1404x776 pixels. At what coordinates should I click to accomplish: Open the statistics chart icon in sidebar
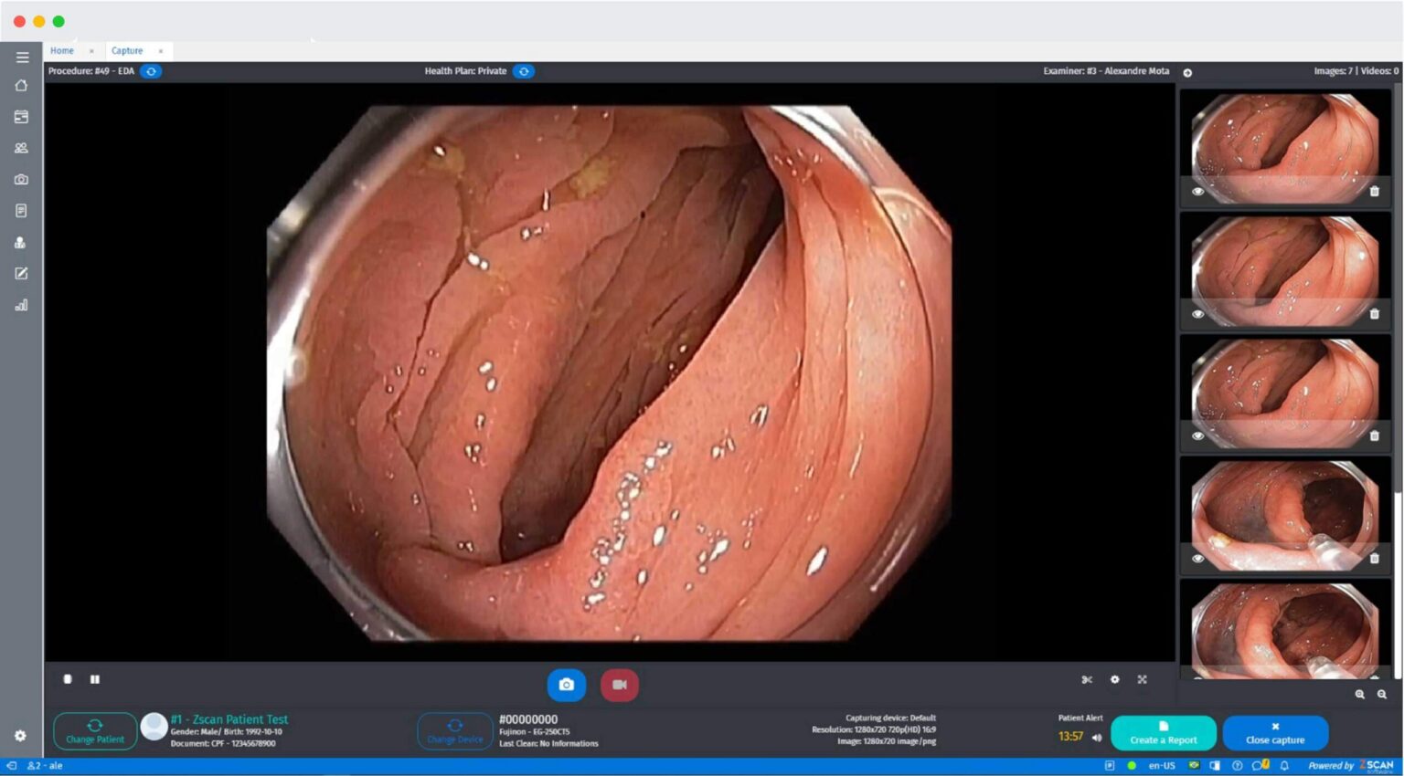click(21, 304)
